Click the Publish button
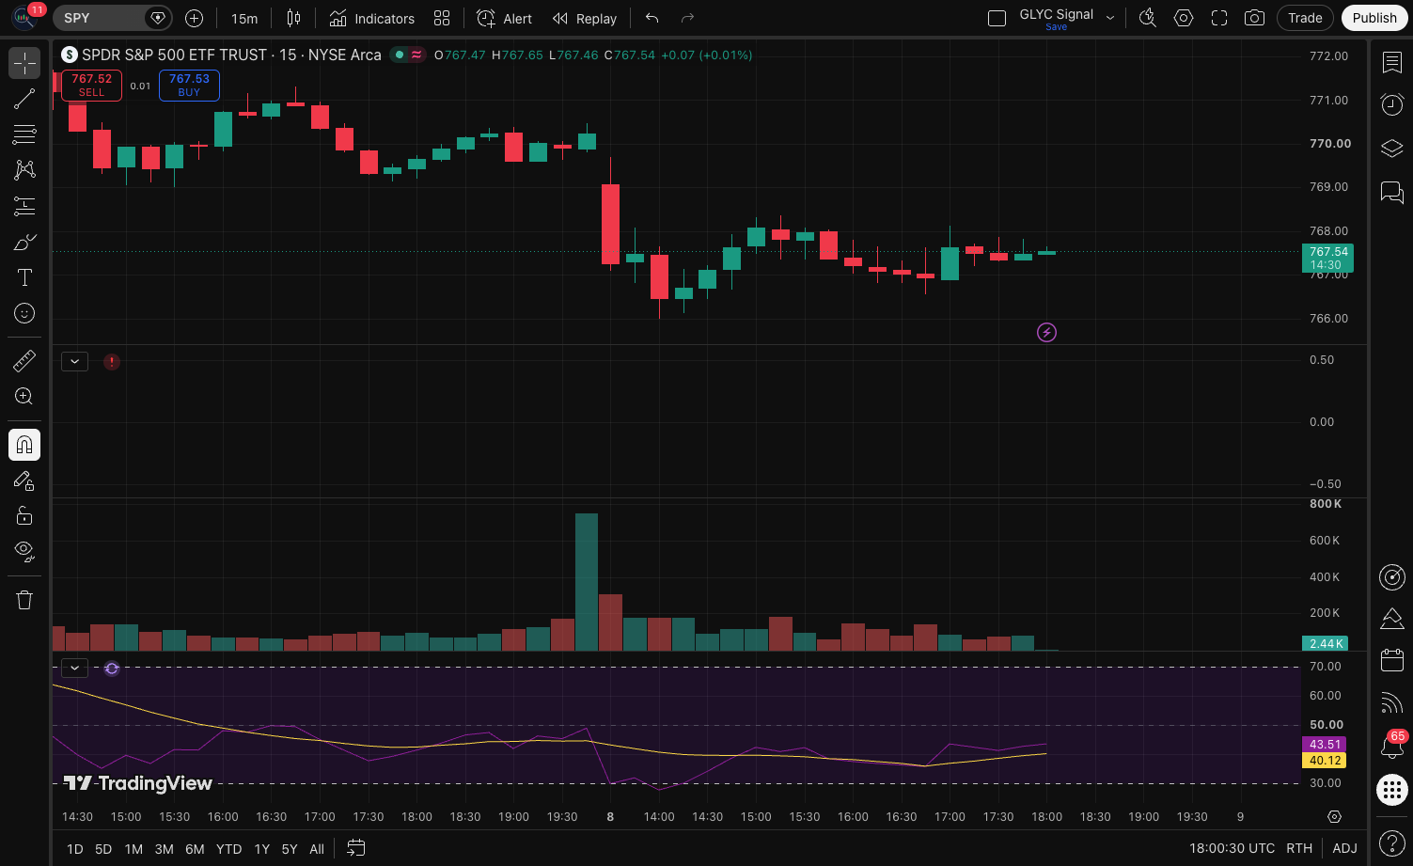The width and height of the screenshot is (1413, 866). pos(1374,18)
